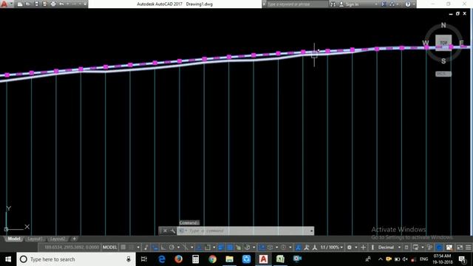
Task: Switch to the Model tab
Action: click(x=14, y=239)
